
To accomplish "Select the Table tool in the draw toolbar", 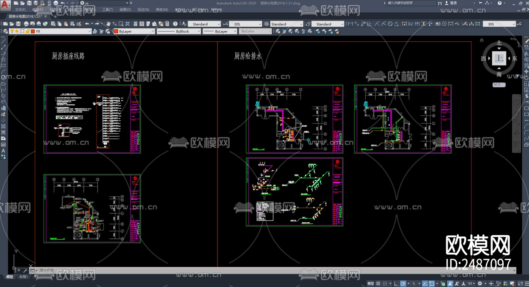I will click(3, 145).
